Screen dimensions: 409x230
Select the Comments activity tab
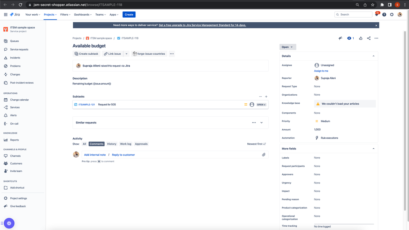[x=97, y=144]
